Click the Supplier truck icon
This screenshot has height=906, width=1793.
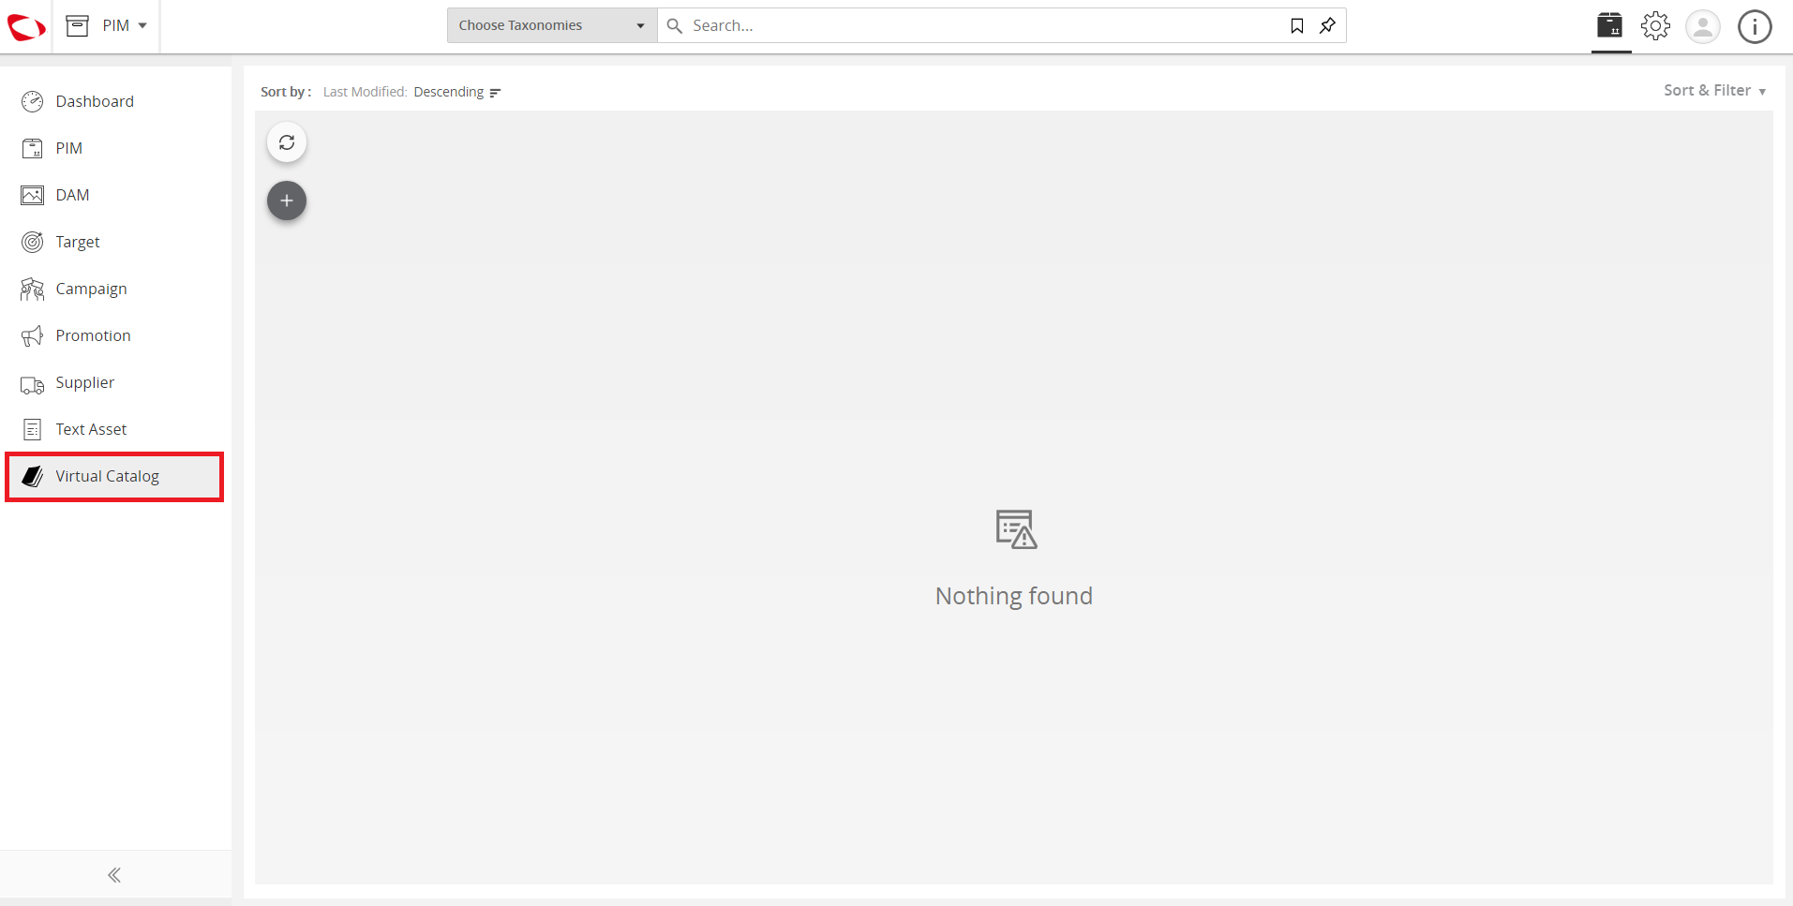pos(33,384)
